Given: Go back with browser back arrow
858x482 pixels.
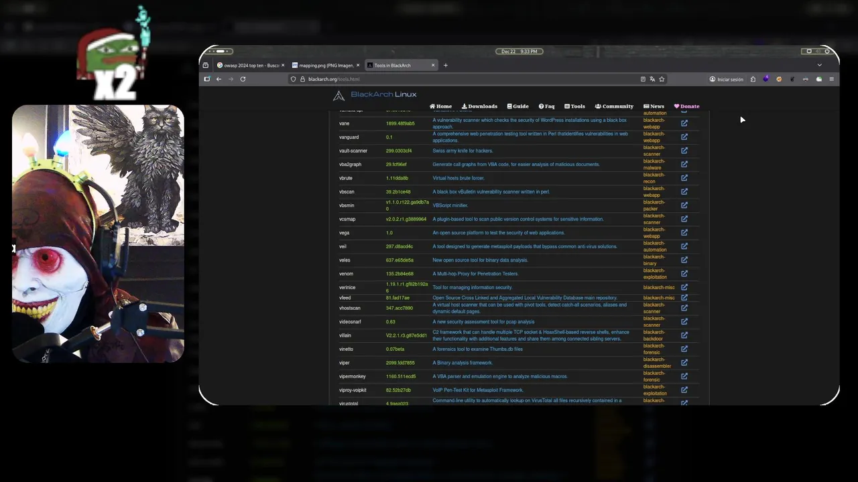Looking at the screenshot, I should tap(219, 79).
